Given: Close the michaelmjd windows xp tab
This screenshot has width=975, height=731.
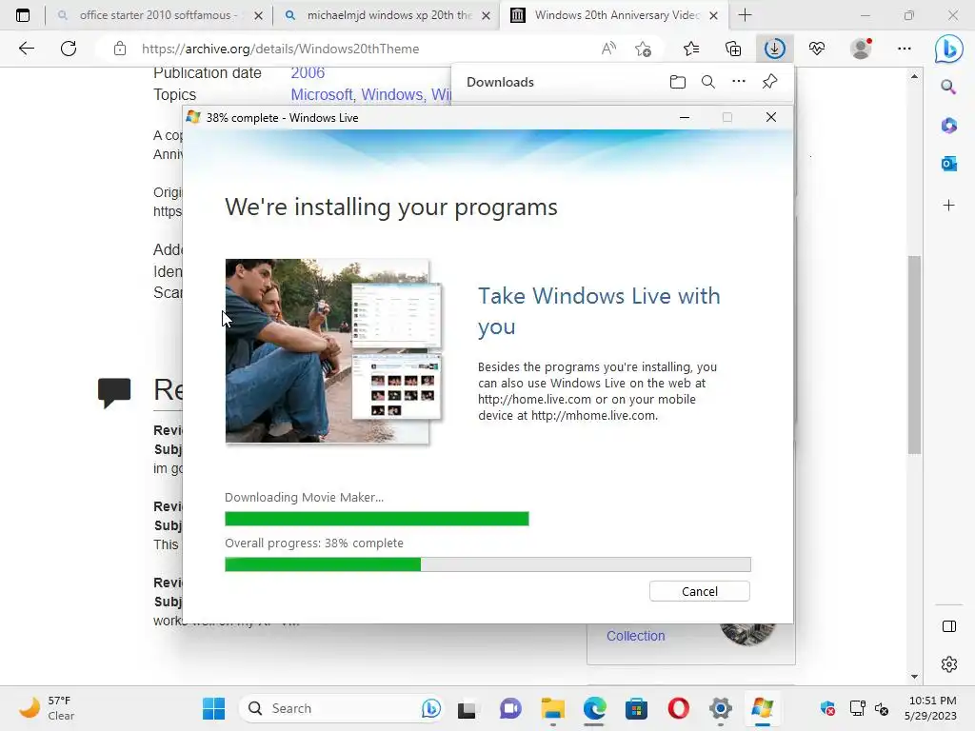Looking at the screenshot, I should (x=487, y=15).
